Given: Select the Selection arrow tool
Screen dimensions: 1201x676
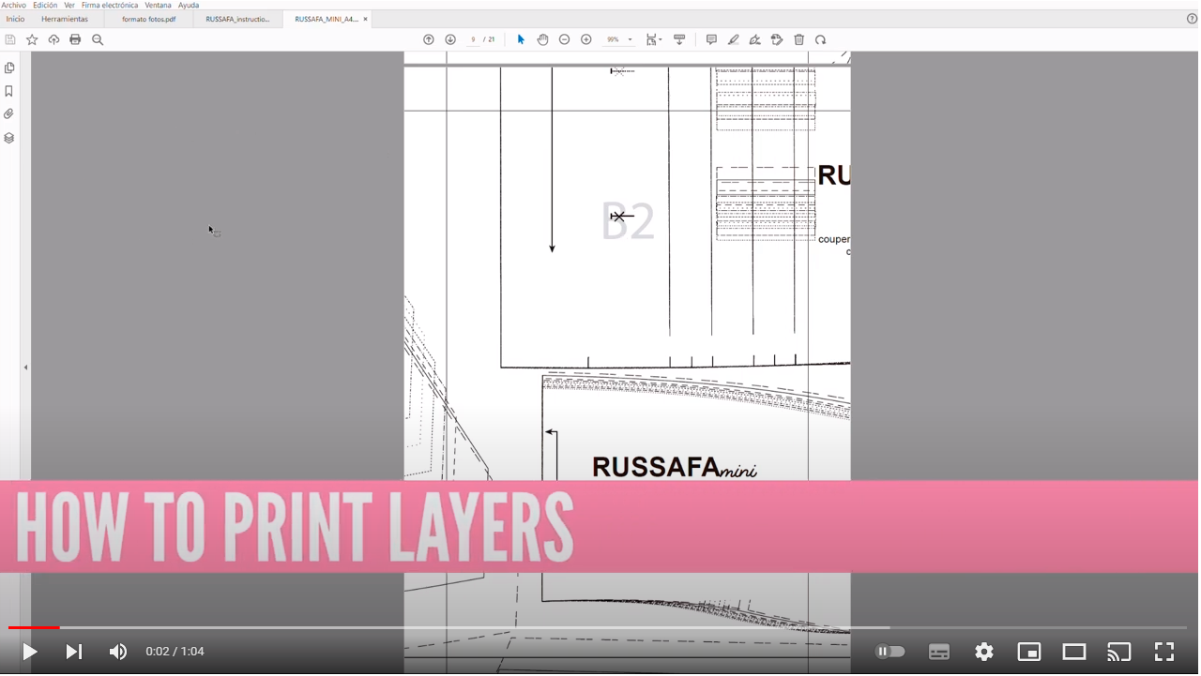Looking at the screenshot, I should [x=521, y=39].
